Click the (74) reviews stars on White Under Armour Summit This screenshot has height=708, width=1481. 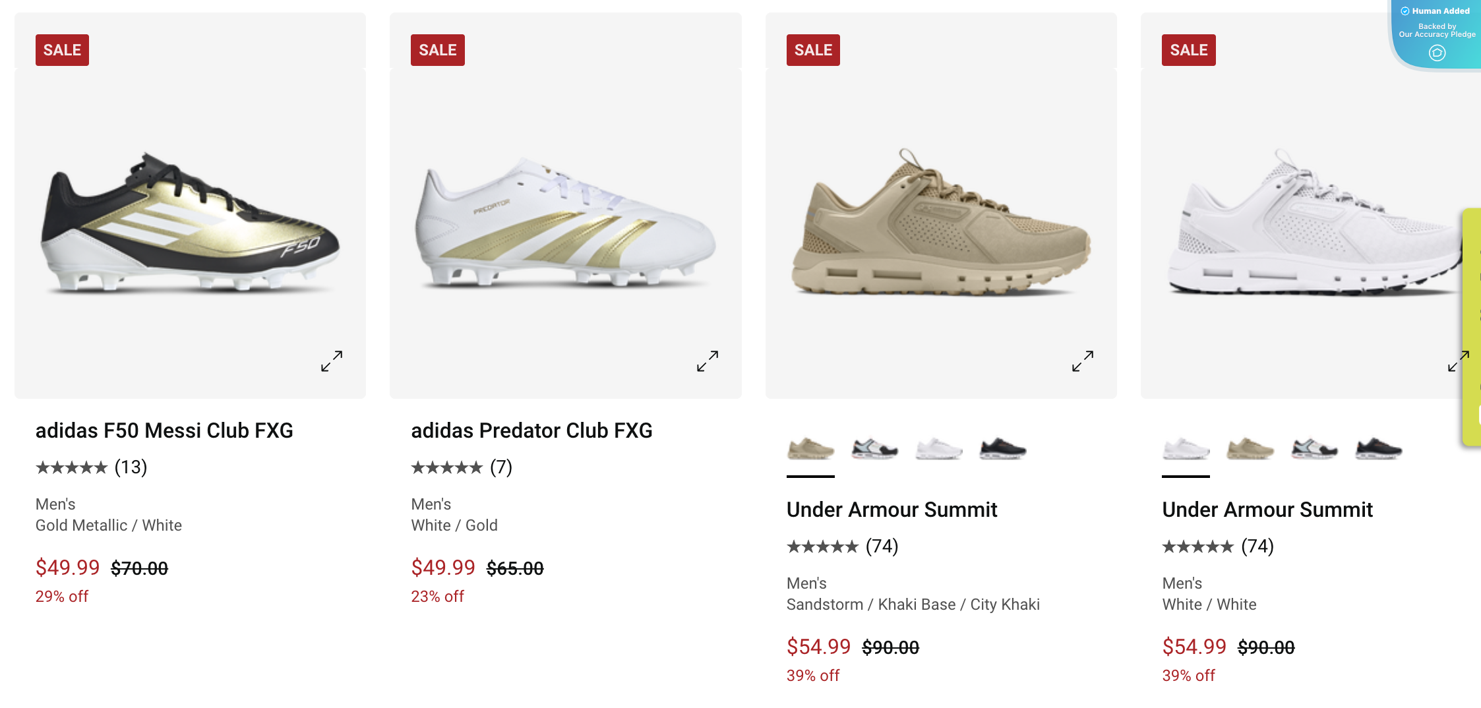click(1200, 546)
